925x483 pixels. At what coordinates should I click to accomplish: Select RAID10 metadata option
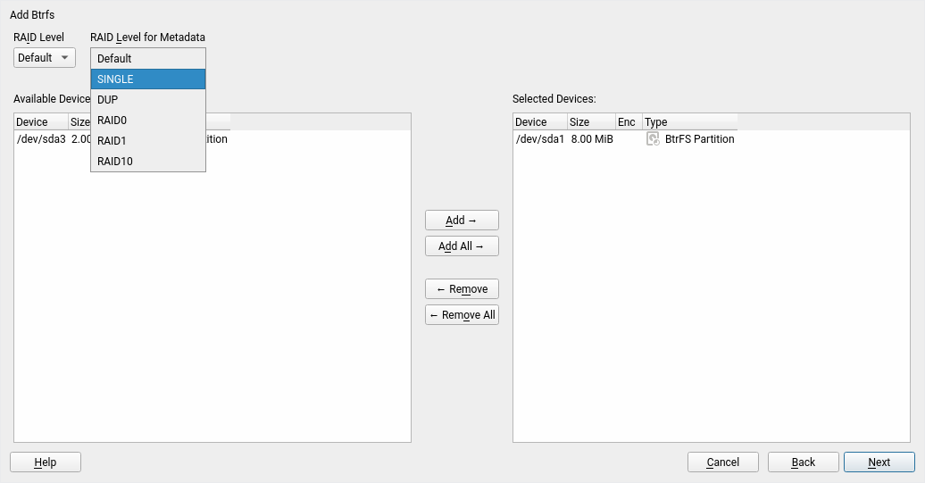click(147, 162)
